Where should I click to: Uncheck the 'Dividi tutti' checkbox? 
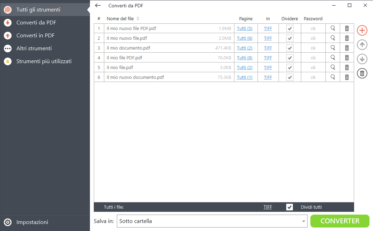[289, 207]
